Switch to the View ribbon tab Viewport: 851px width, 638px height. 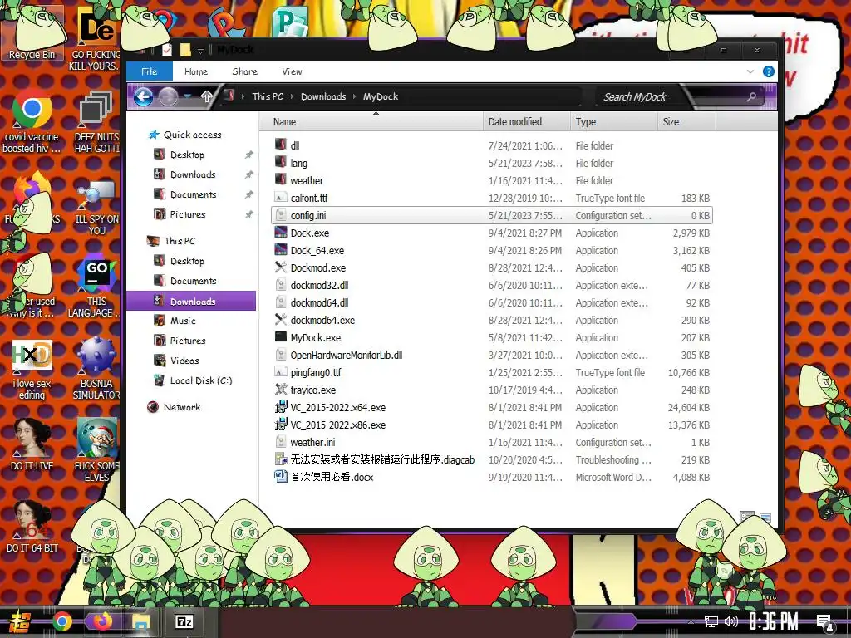click(292, 71)
